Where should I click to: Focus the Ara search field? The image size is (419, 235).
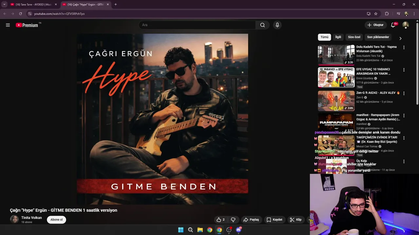tap(197, 25)
